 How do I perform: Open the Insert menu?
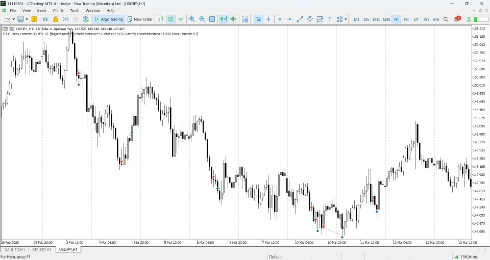point(42,11)
